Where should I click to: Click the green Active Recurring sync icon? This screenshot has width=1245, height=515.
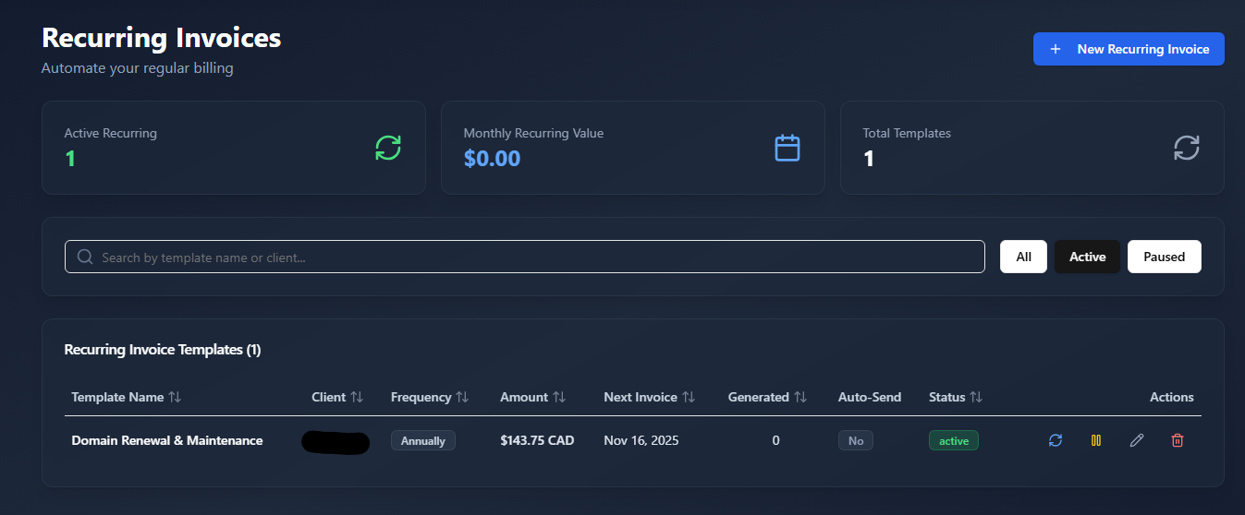point(388,148)
